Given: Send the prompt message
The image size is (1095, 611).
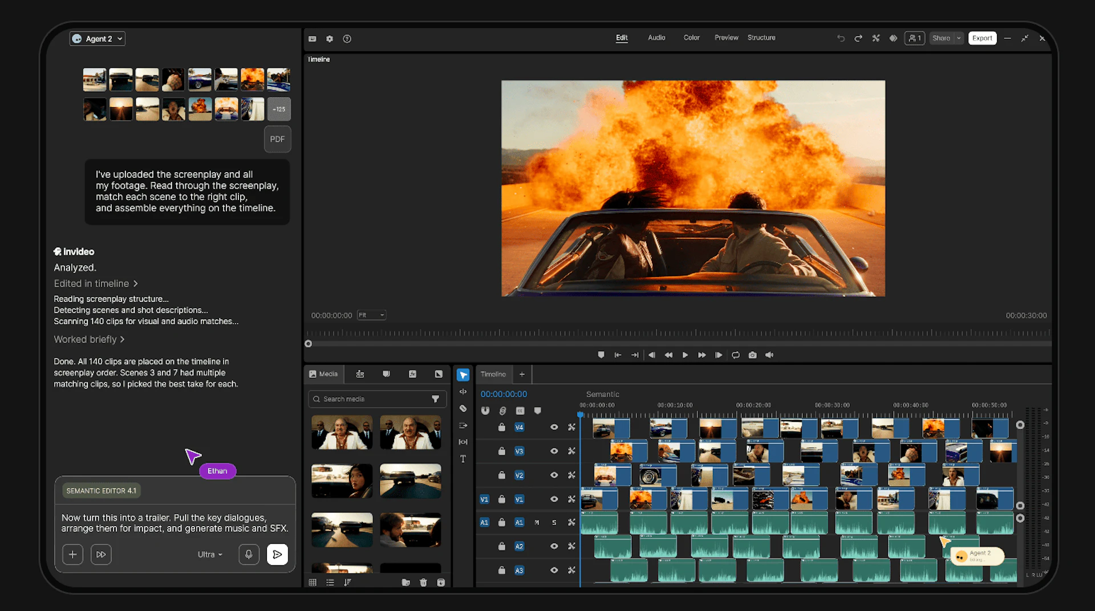Looking at the screenshot, I should coord(277,554).
